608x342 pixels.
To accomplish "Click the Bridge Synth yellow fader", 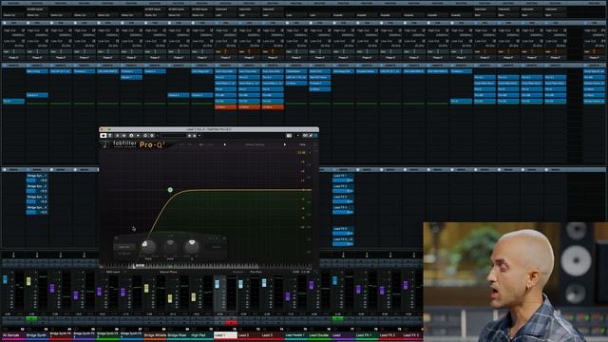I will [28, 281].
